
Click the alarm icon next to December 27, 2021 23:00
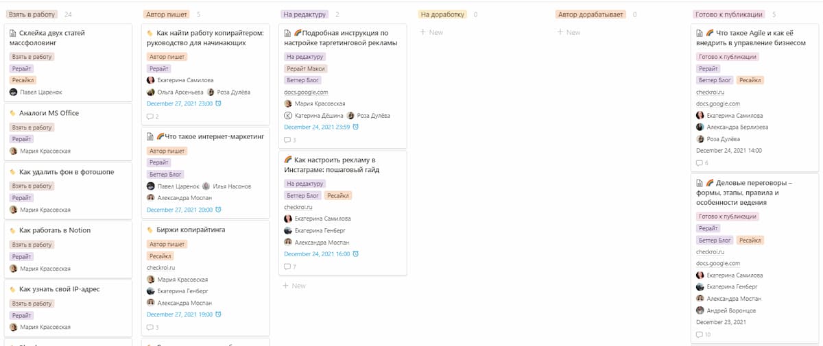[219, 103]
